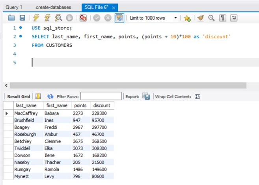Toggle the word wrap icon
This screenshot has height=185, width=259.
[x=234, y=18]
